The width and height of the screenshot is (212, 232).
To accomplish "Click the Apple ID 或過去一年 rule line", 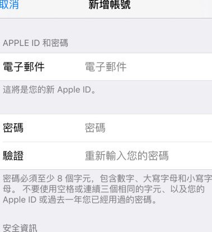I will click(79, 199).
